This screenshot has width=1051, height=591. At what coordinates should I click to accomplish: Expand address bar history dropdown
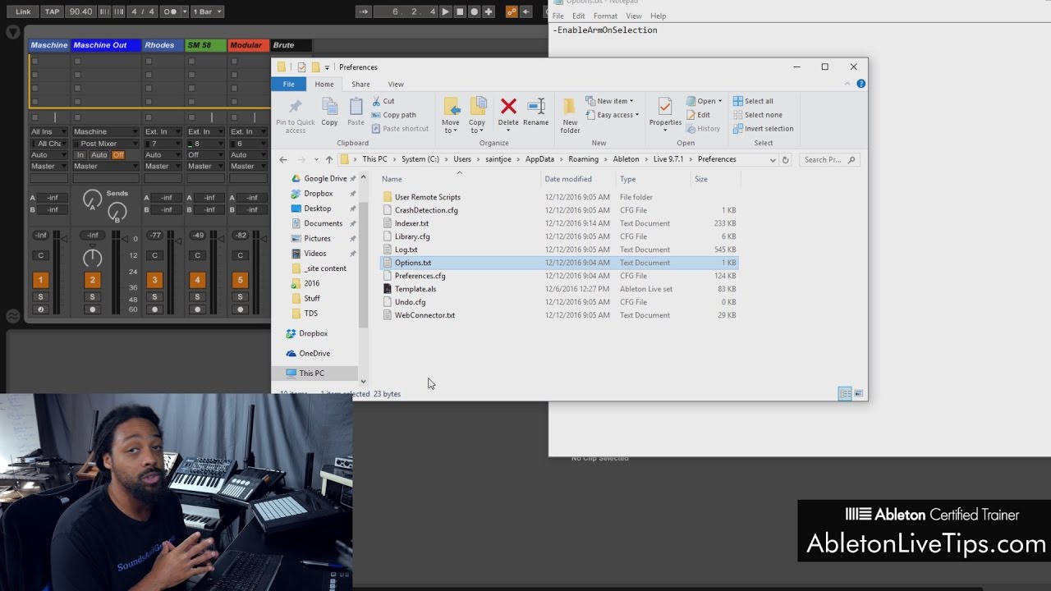pyautogui.click(x=773, y=160)
